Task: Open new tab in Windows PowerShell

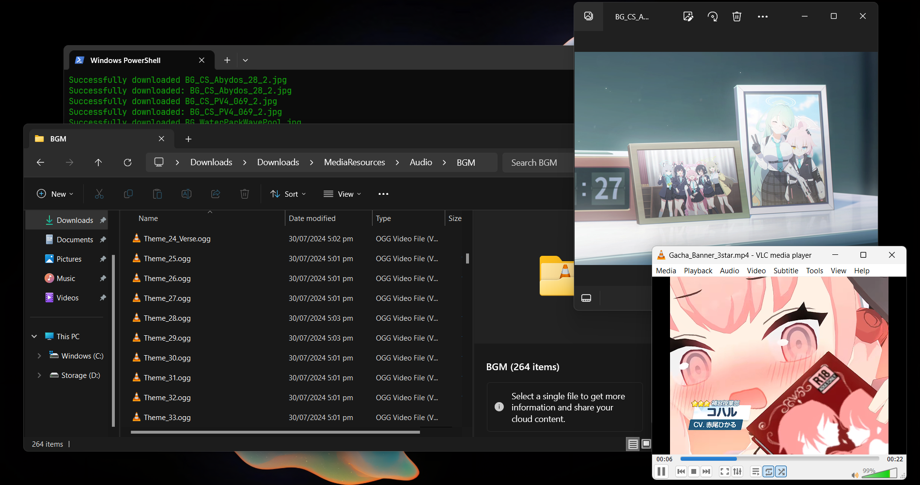Action: 227,60
